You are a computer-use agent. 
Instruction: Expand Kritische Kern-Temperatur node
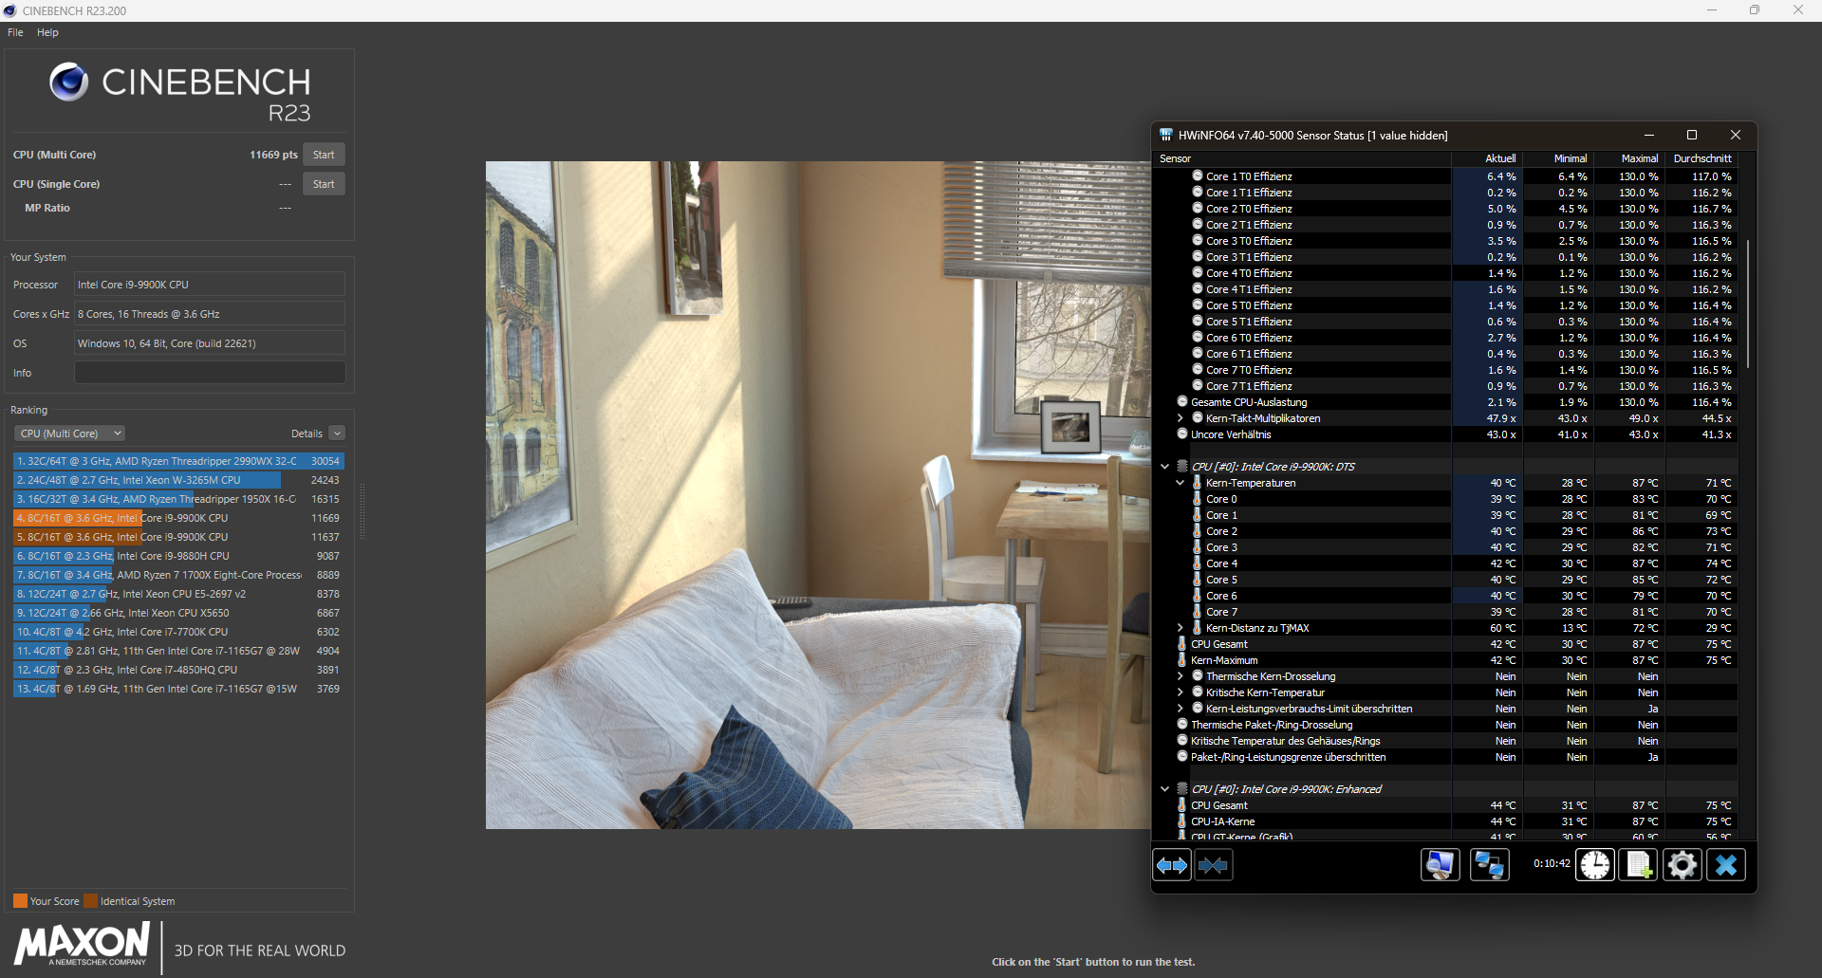point(1180,692)
